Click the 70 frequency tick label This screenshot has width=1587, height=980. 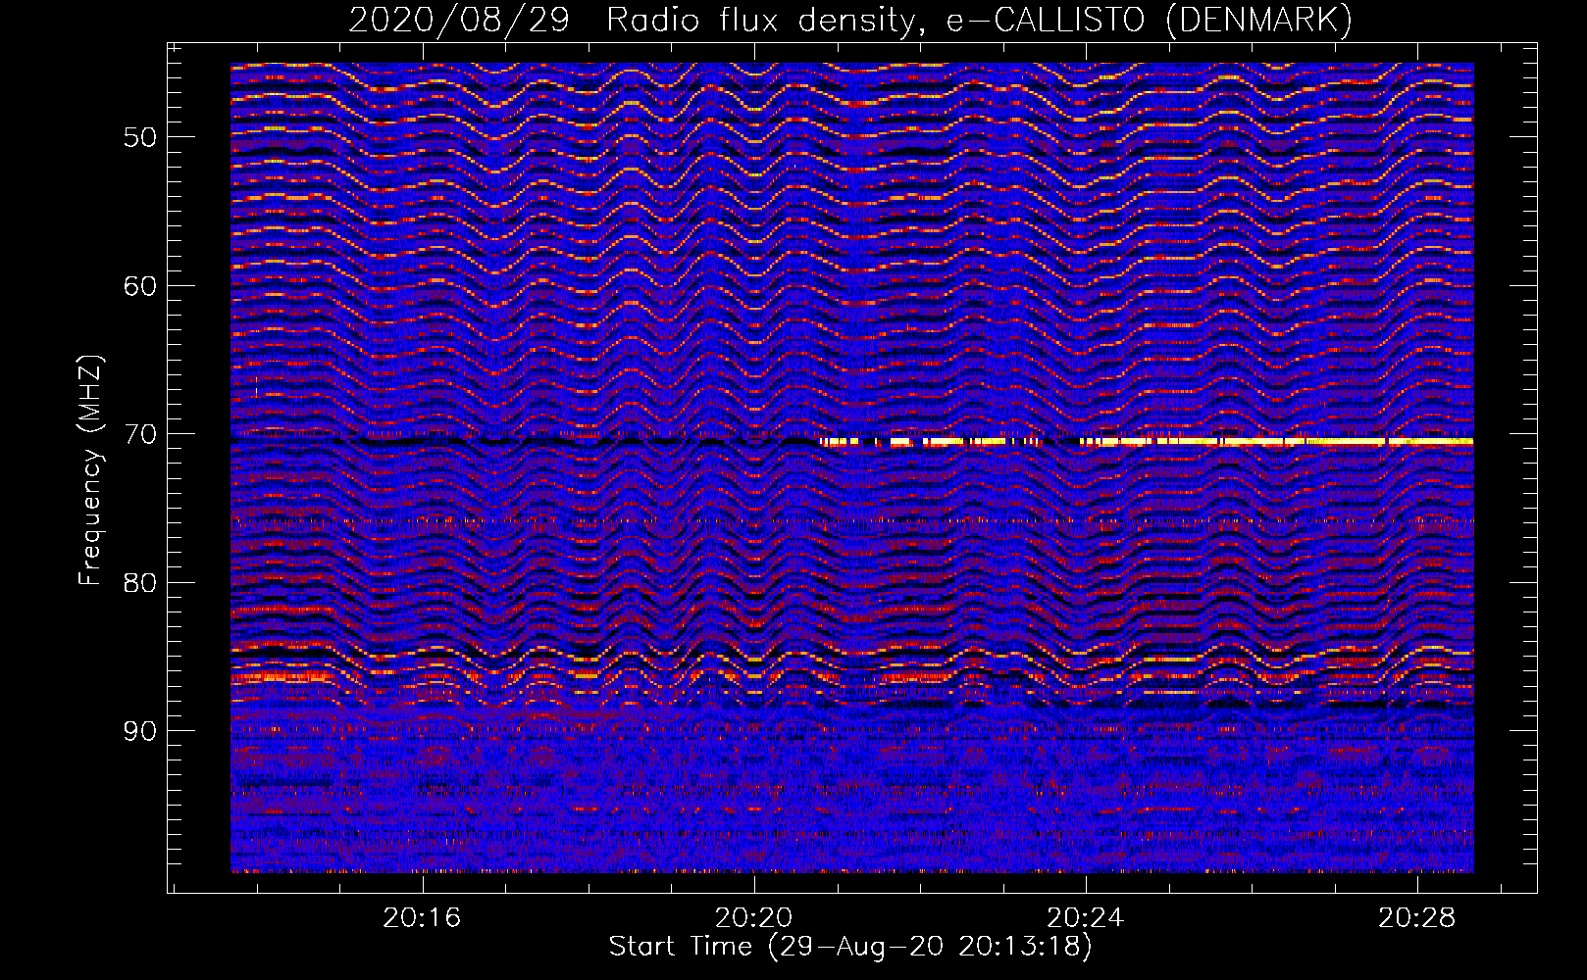pyautogui.click(x=139, y=434)
